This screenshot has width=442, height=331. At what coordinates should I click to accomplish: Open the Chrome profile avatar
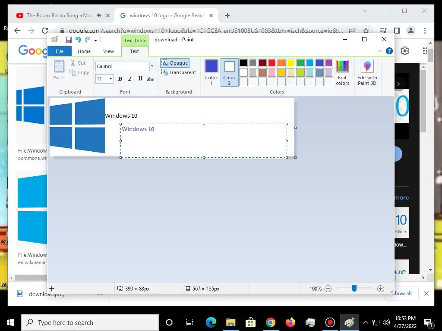click(x=411, y=31)
